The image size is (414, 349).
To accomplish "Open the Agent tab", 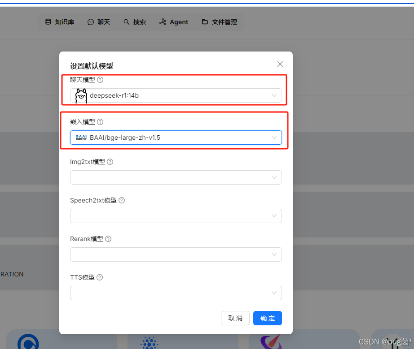I will [174, 22].
